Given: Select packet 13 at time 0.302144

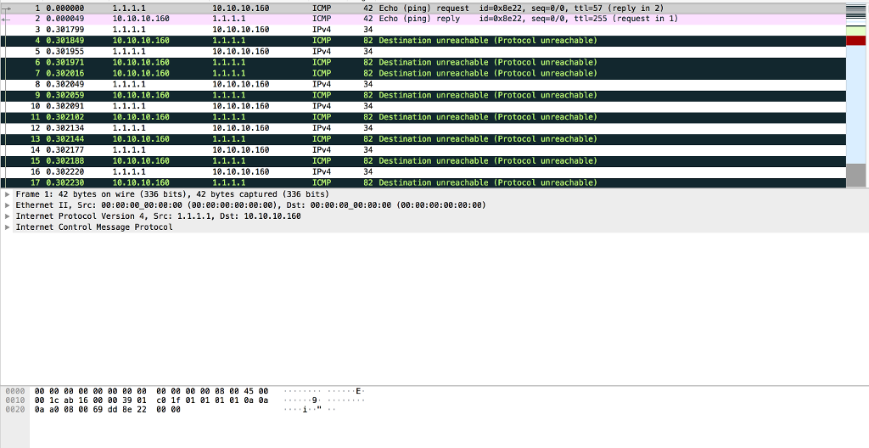Looking at the screenshot, I should pyautogui.click(x=423, y=139).
